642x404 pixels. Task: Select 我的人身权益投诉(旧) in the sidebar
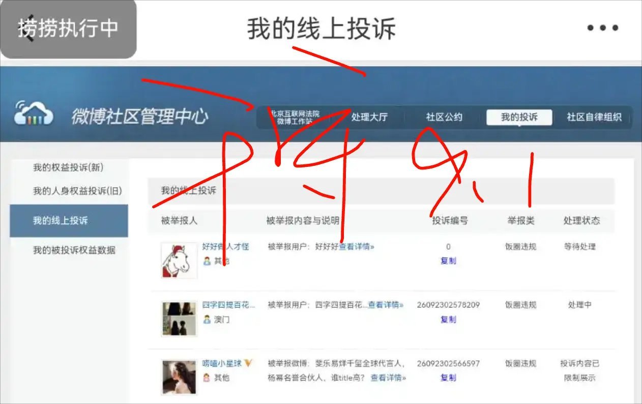coord(77,191)
